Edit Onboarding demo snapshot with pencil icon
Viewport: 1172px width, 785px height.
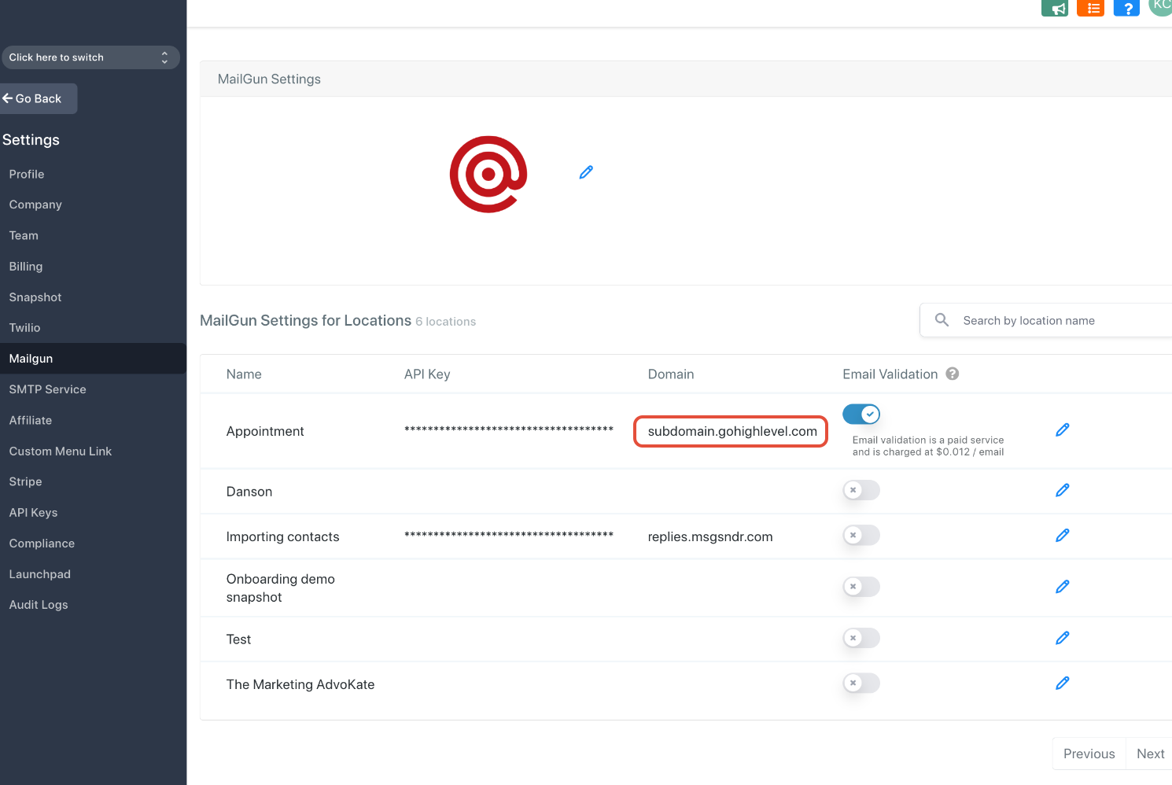pos(1062,586)
